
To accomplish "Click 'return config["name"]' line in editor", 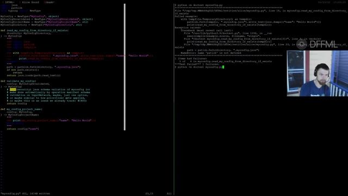I will click(23, 129).
